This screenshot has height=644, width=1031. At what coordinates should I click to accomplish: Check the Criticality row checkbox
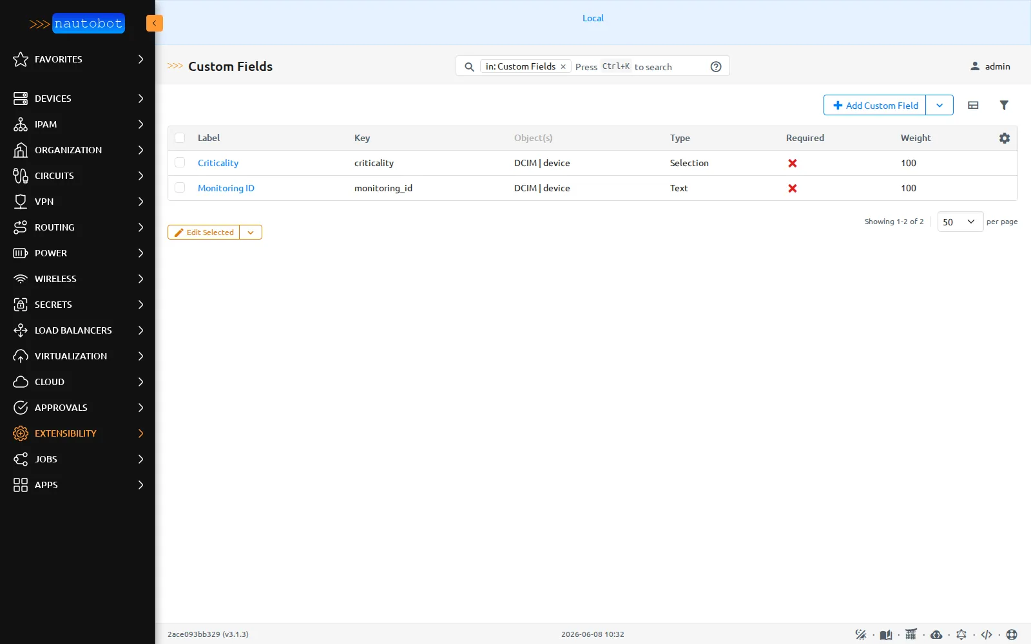click(180, 163)
